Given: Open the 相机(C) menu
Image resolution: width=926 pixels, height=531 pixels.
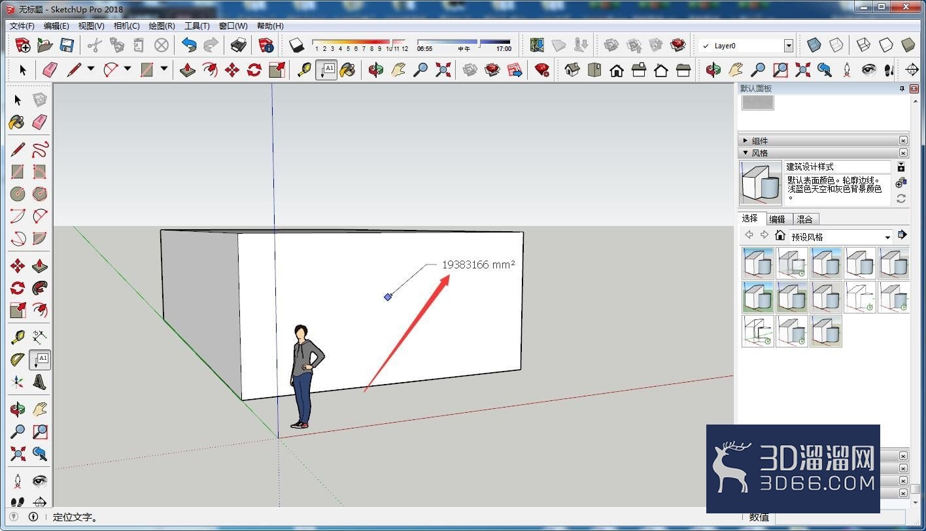Looking at the screenshot, I should (x=127, y=26).
